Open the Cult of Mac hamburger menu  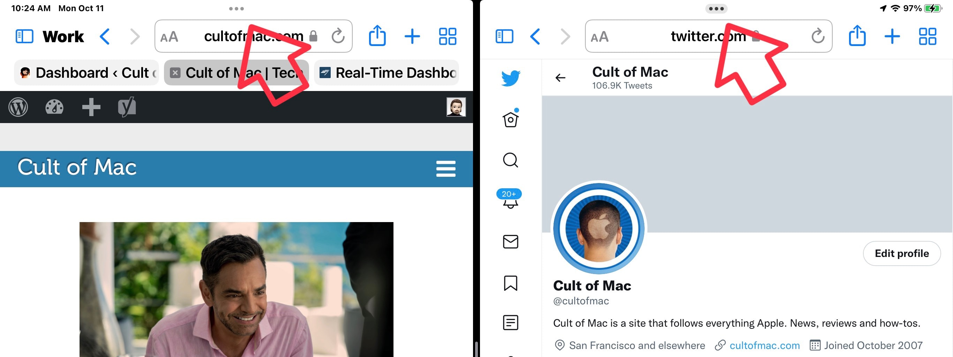(x=445, y=169)
